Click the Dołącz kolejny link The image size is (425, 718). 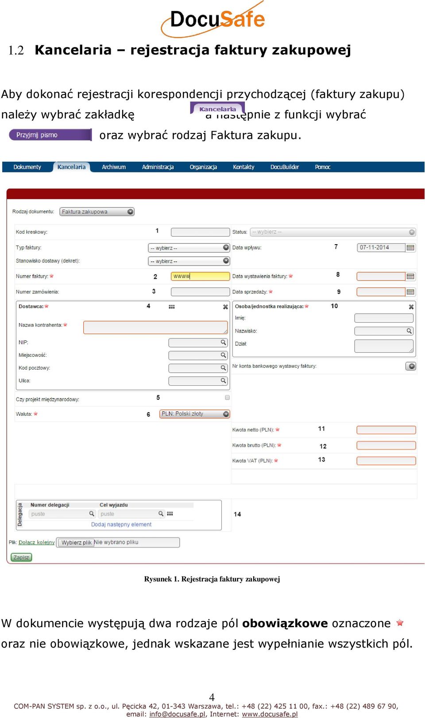pos(37,542)
